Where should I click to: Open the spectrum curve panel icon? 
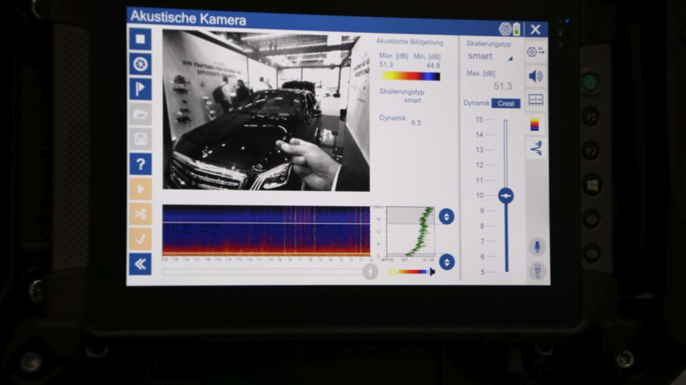point(535,149)
